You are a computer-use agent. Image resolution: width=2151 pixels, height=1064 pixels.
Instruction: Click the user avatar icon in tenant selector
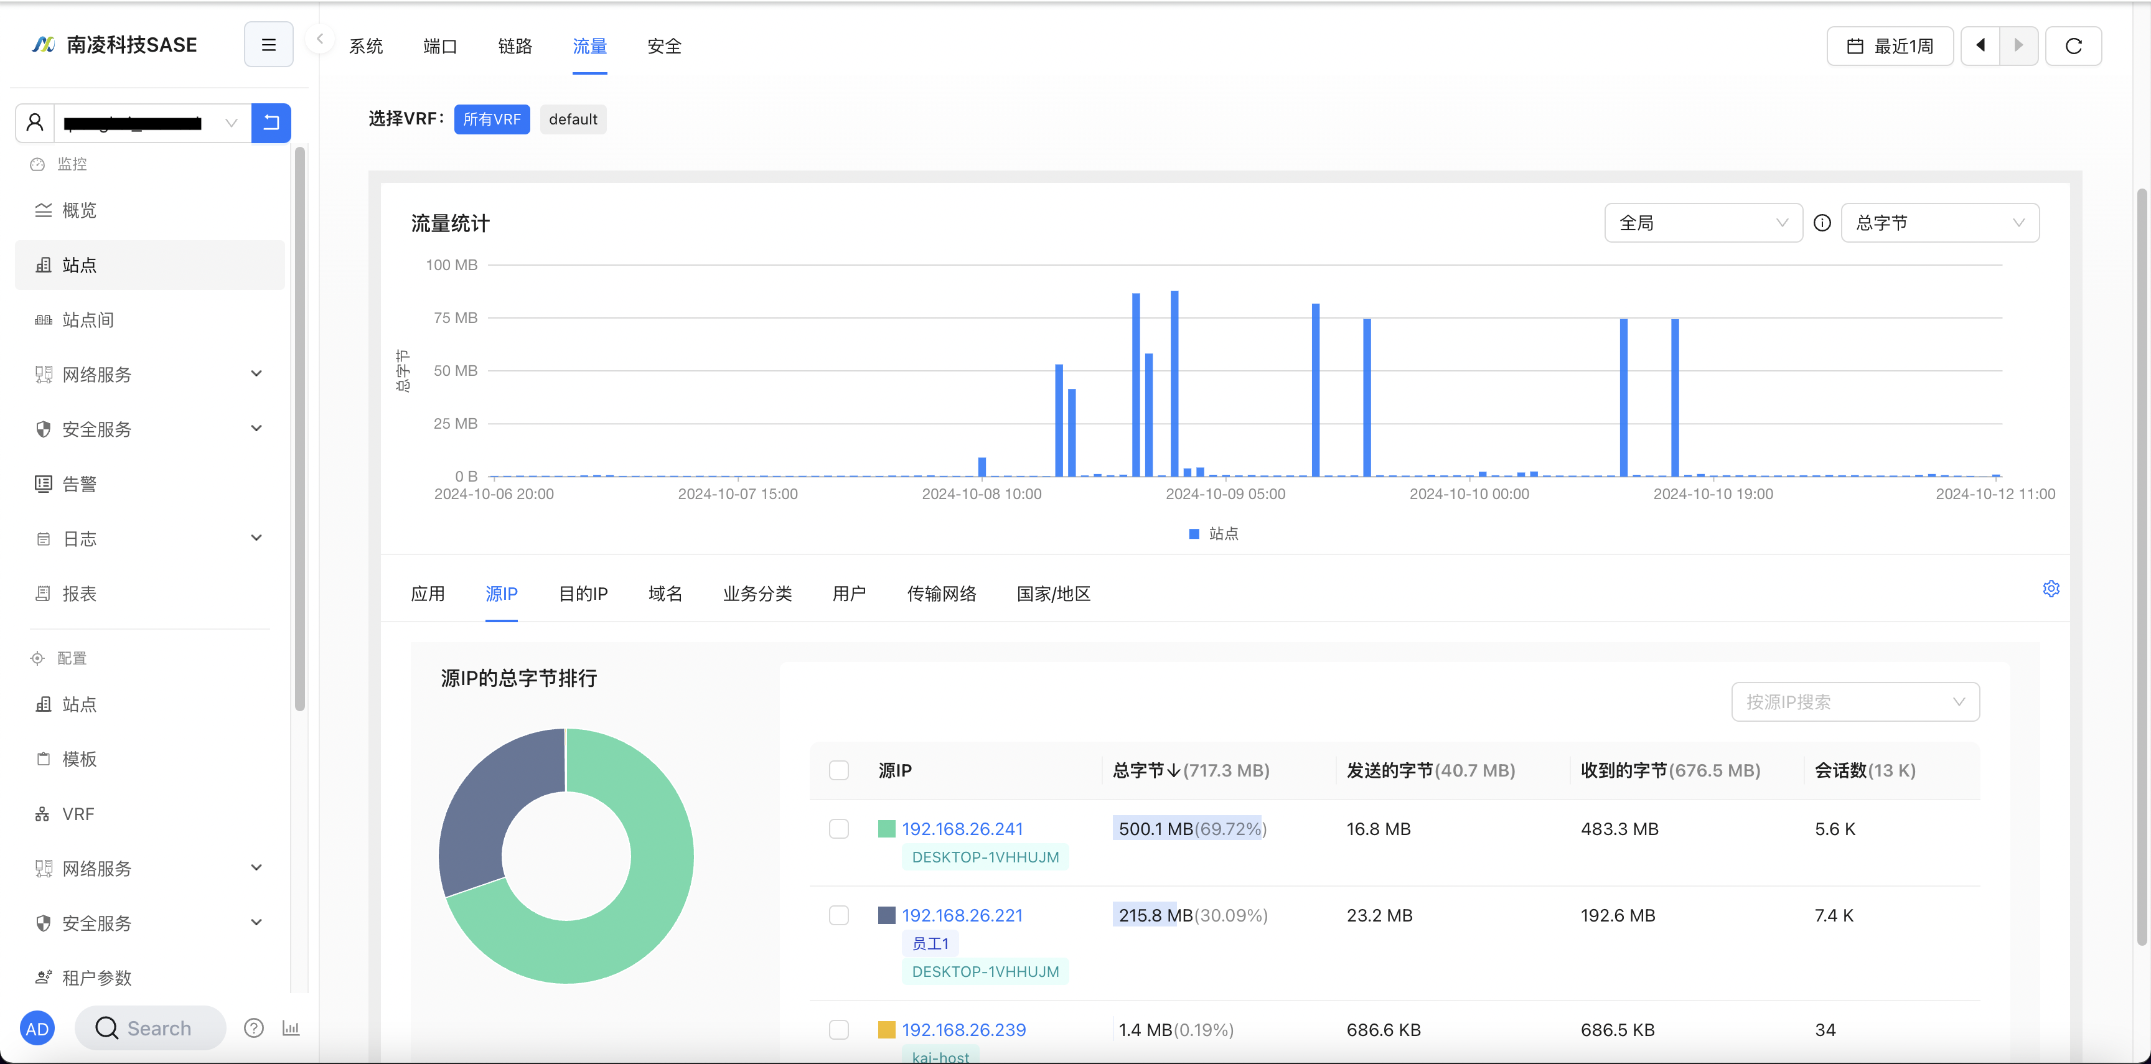(35, 123)
